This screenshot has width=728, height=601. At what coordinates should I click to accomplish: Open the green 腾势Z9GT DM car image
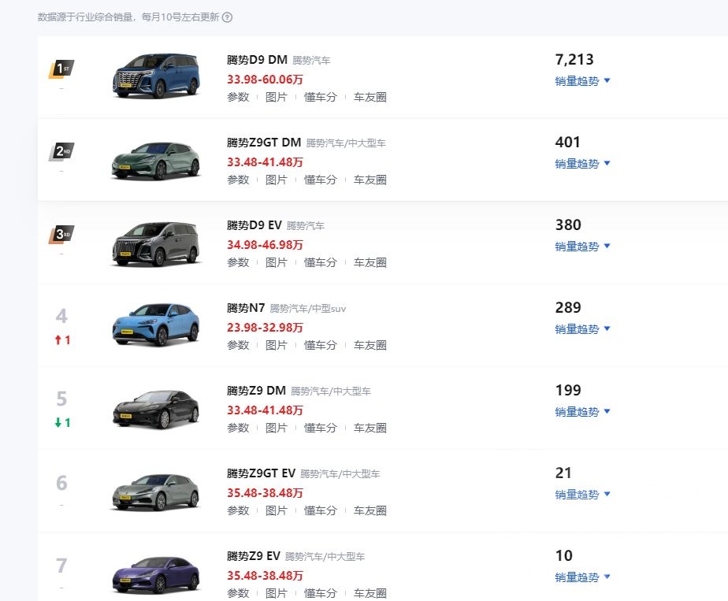pyautogui.click(x=156, y=159)
